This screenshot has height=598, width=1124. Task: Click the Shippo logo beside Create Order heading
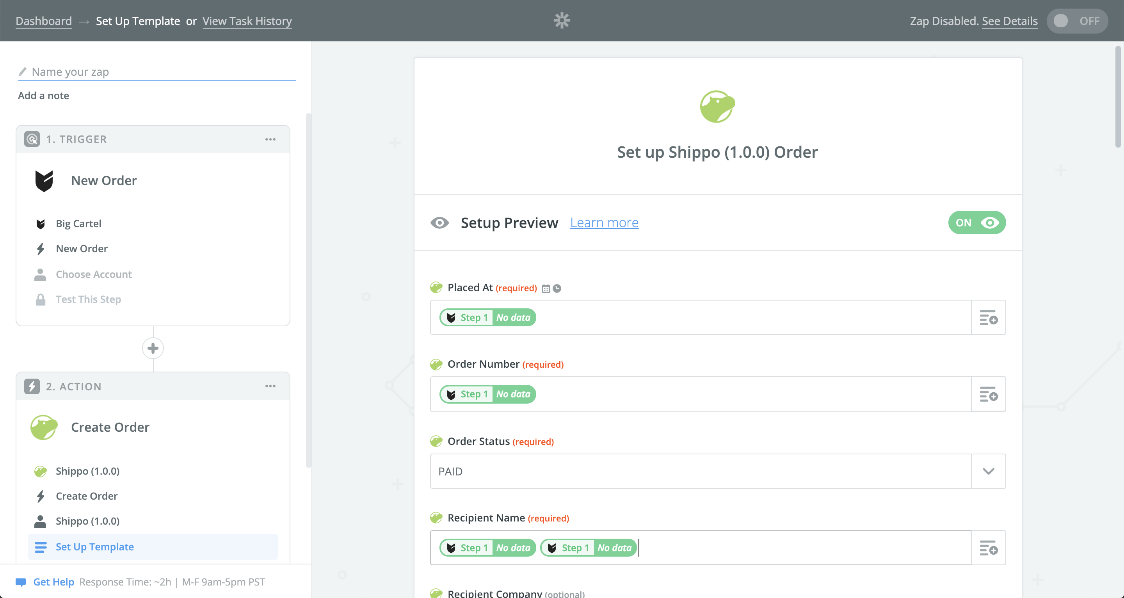tap(44, 427)
